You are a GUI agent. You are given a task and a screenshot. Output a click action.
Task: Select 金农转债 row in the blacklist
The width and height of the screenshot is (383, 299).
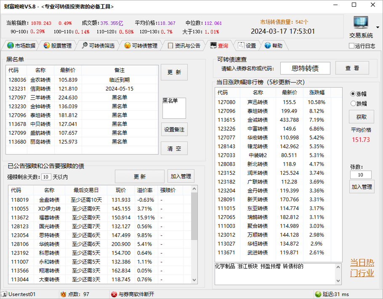(x=82, y=80)
